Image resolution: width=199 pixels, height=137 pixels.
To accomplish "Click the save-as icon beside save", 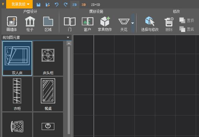I will [x=48, y=4].
